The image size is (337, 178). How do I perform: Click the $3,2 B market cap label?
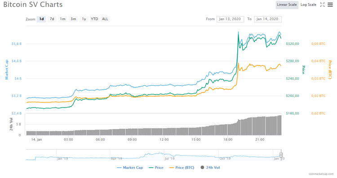point(17,96)
